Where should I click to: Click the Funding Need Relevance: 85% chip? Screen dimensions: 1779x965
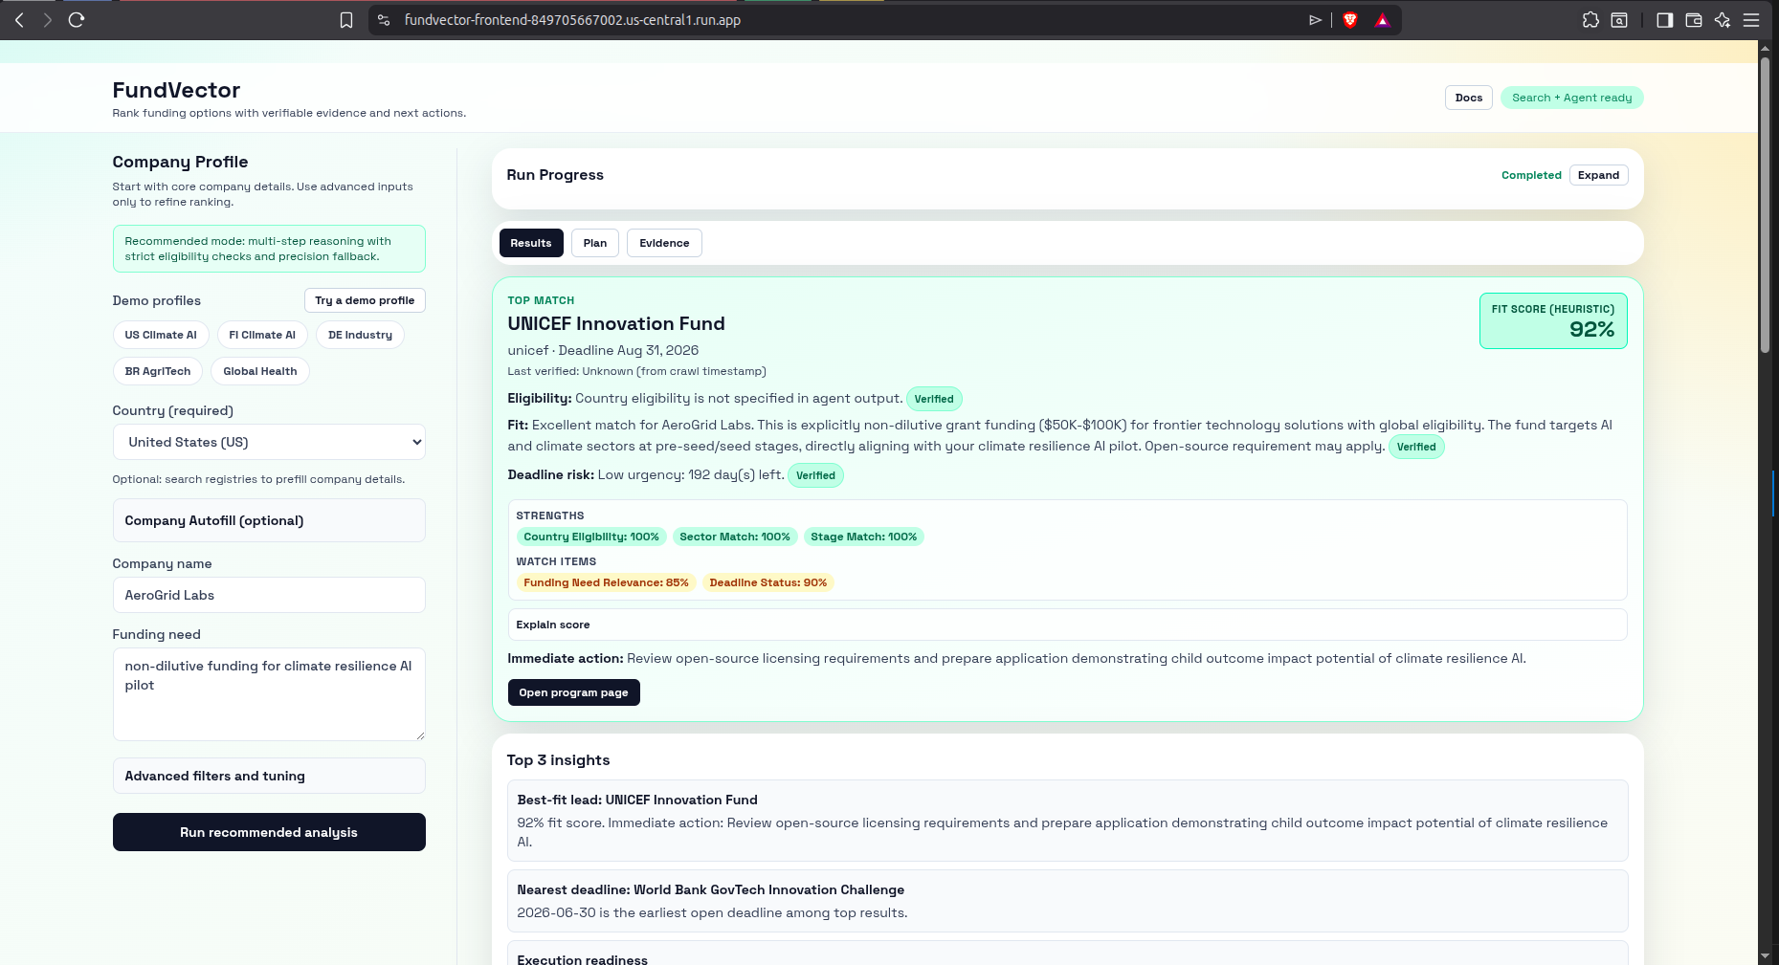[606, 582]
